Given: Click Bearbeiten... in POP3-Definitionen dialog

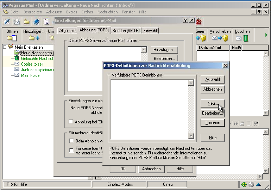Looking at the screenshot, I should pyautogui.click(x=213, y=113).
